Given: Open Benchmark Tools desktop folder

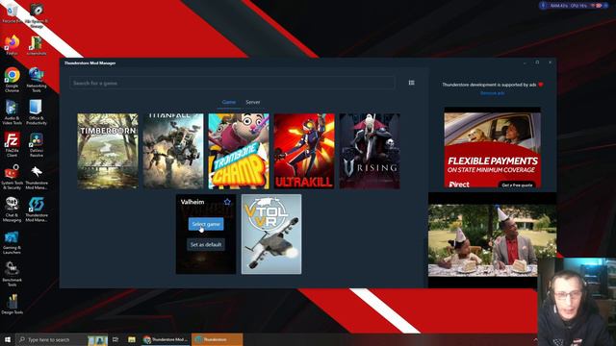Looking at the screenshot, I should click(x=12, y=274).
